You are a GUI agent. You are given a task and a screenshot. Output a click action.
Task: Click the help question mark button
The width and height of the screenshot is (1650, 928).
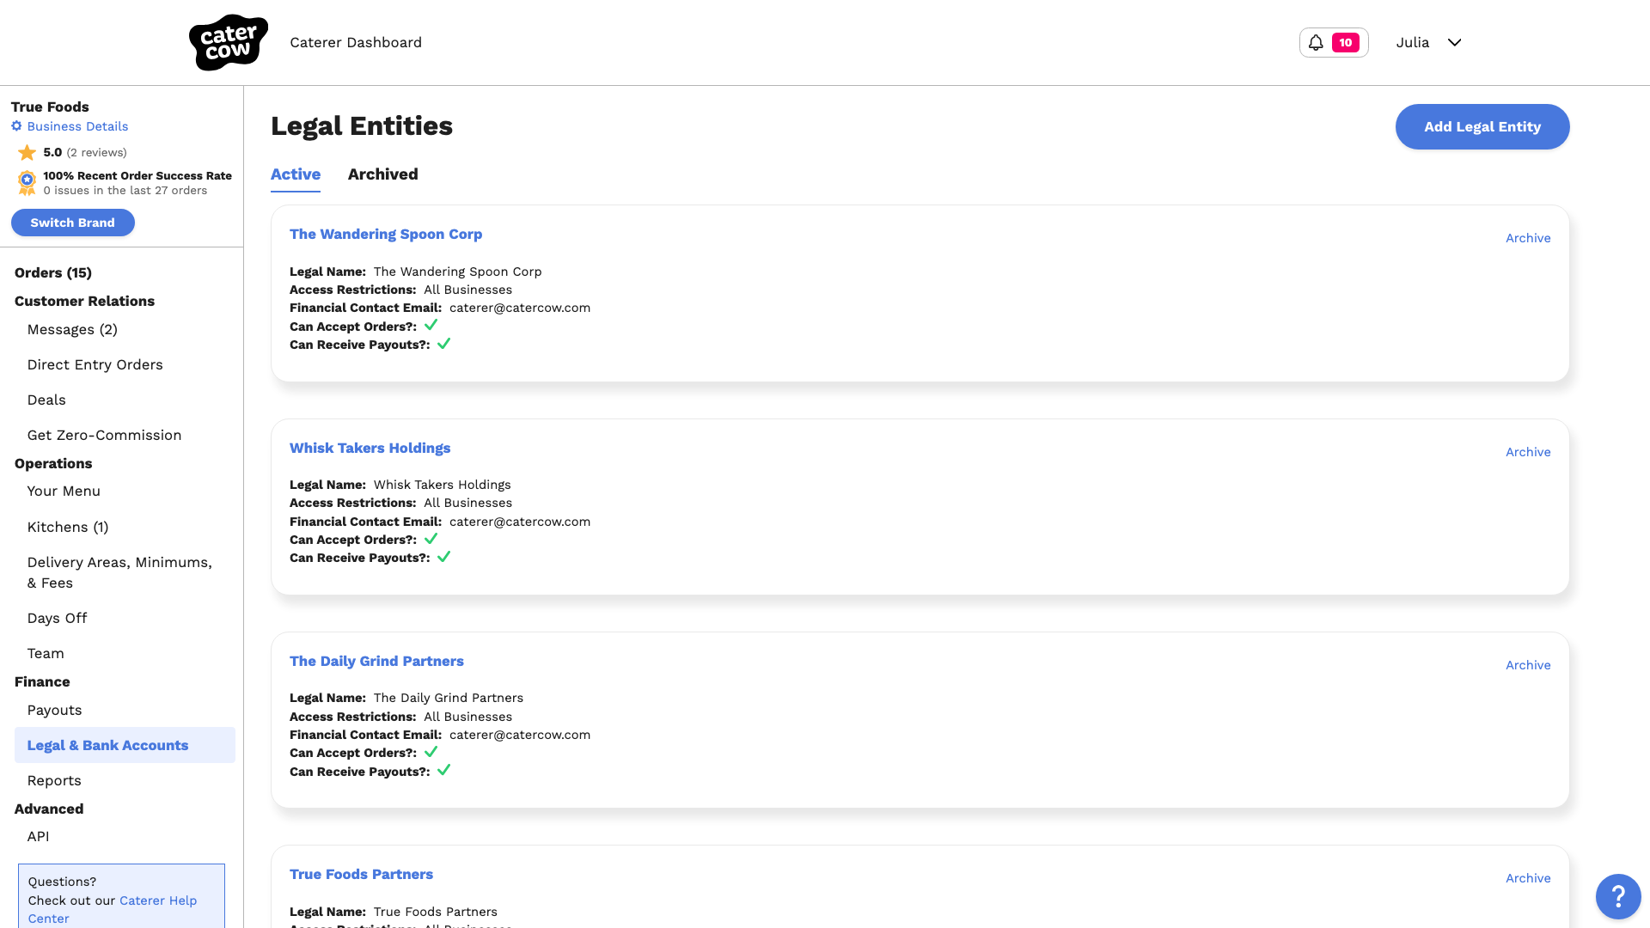(x=1618, y=896)
